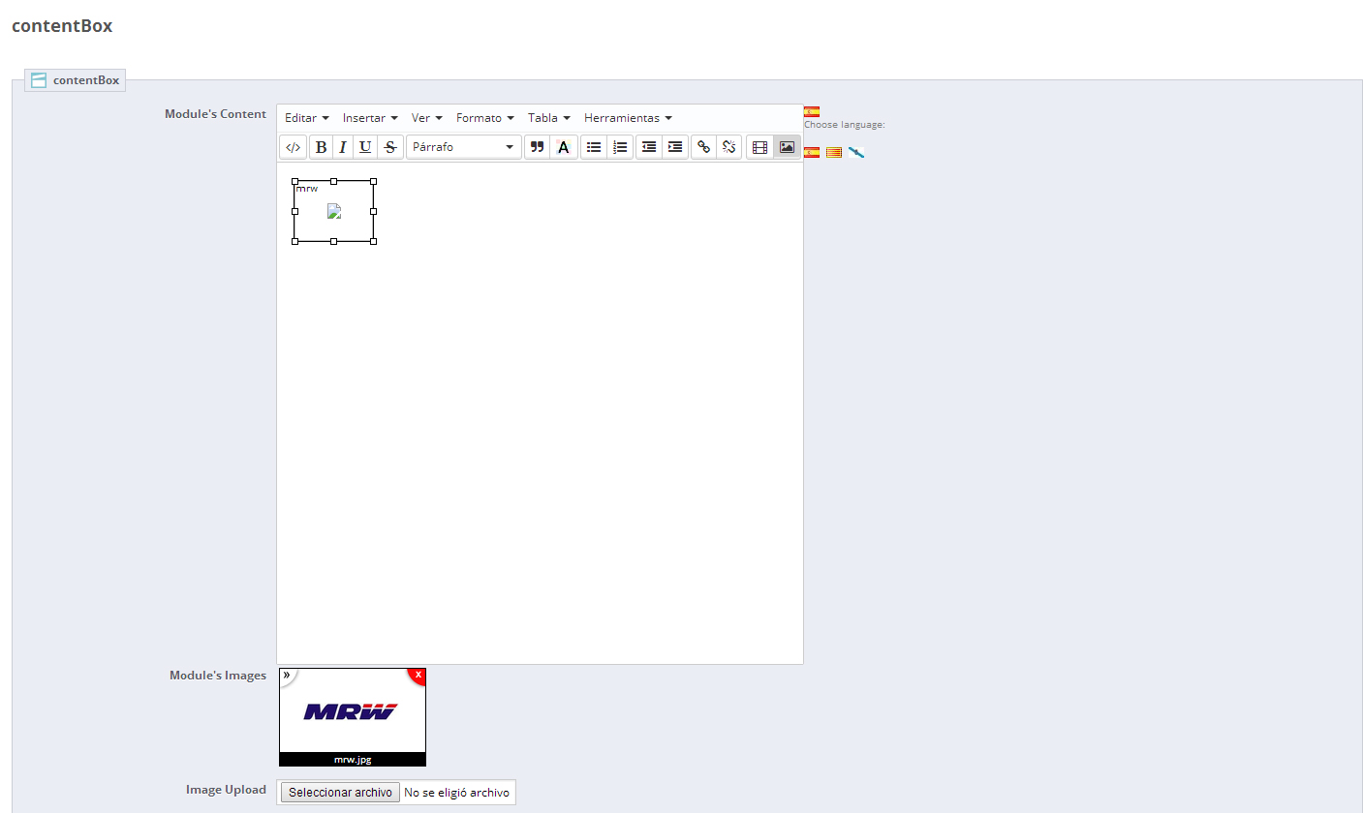Toggle bold formatting
The height and width of the screenshot is (813, 1363).
pyautogui.click(x=321, y=147)
